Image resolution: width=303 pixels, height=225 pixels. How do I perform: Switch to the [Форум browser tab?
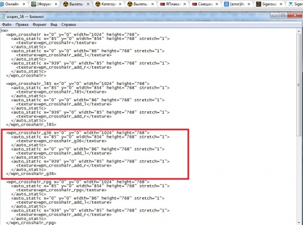coord(44,4)
